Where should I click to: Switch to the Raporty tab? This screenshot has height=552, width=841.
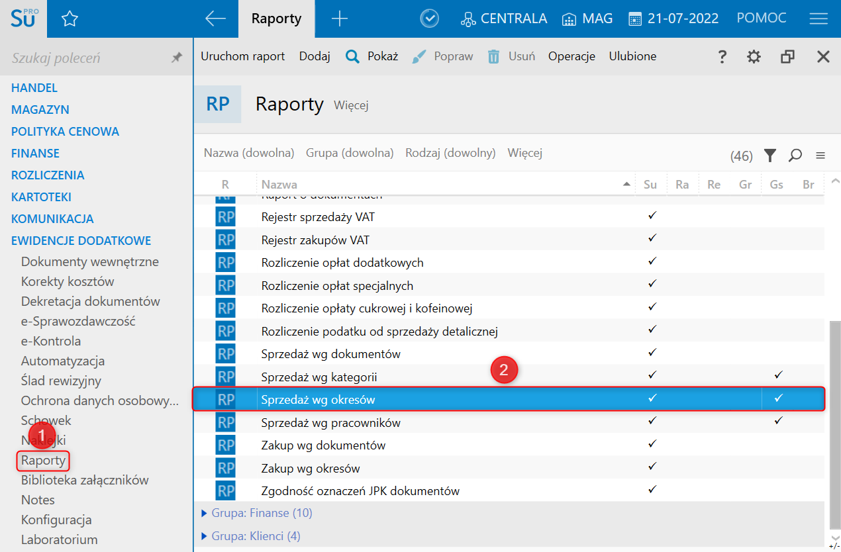(x=277, y=19)
